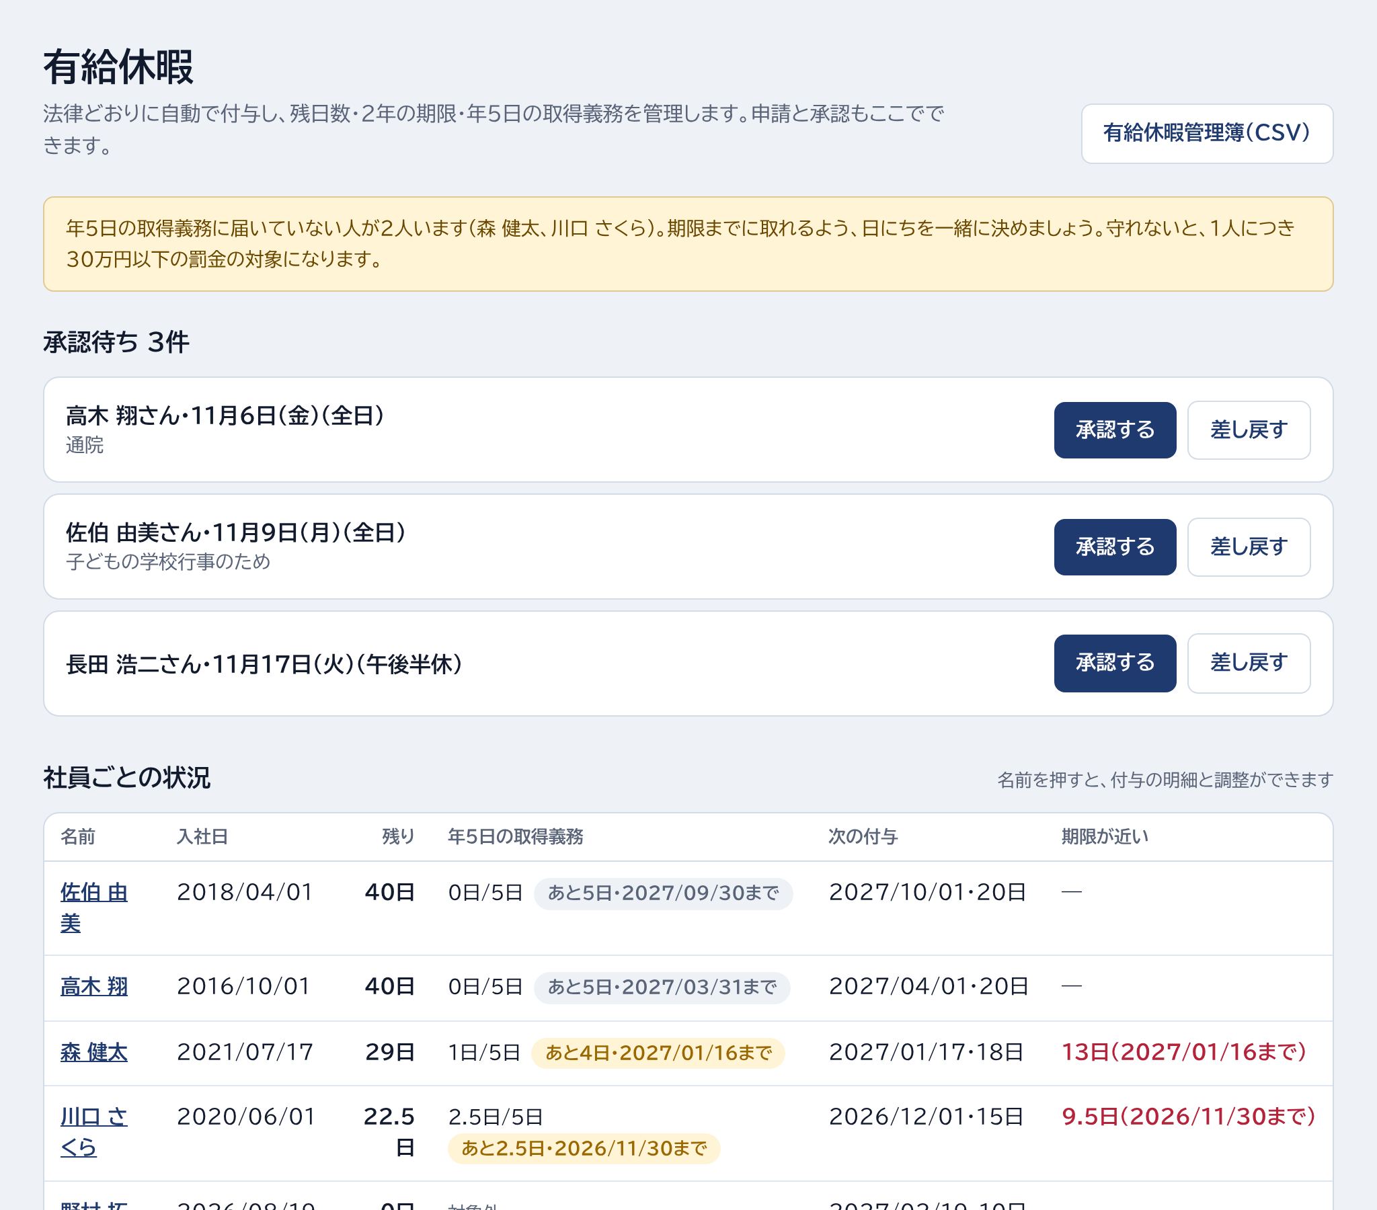Click 森 健太's remaining 29日 value
Viewport: 1377px width, 1210px height.
tap(390, 1052)
